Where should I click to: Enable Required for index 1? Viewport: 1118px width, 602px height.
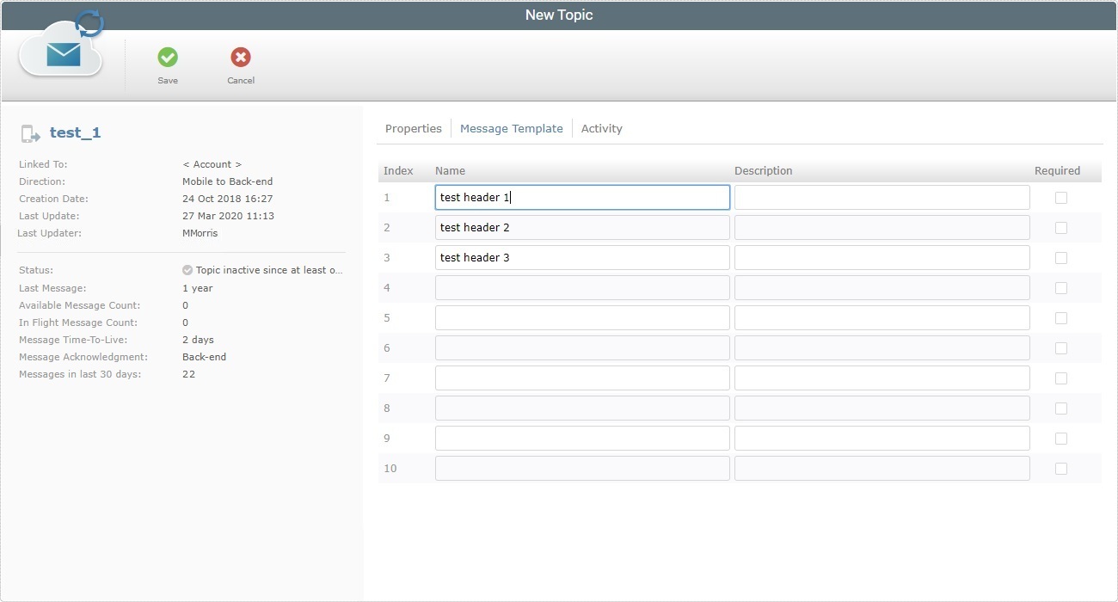click(1060, 197)
